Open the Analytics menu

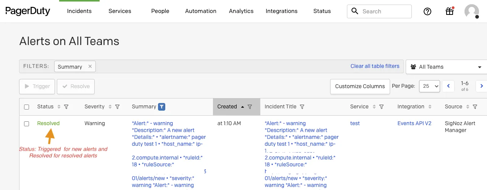pos(241,11)
